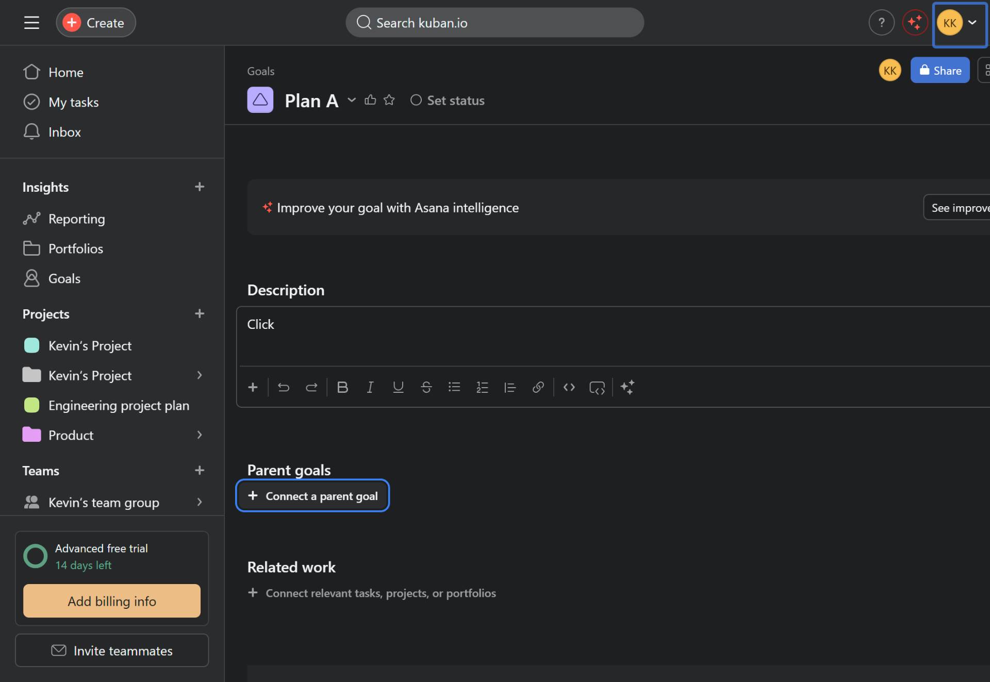Image resolution: width=990 pixels, height=682 pixels.
Task: Open Goals in sidebar
Action: click(x=112, y=279)
